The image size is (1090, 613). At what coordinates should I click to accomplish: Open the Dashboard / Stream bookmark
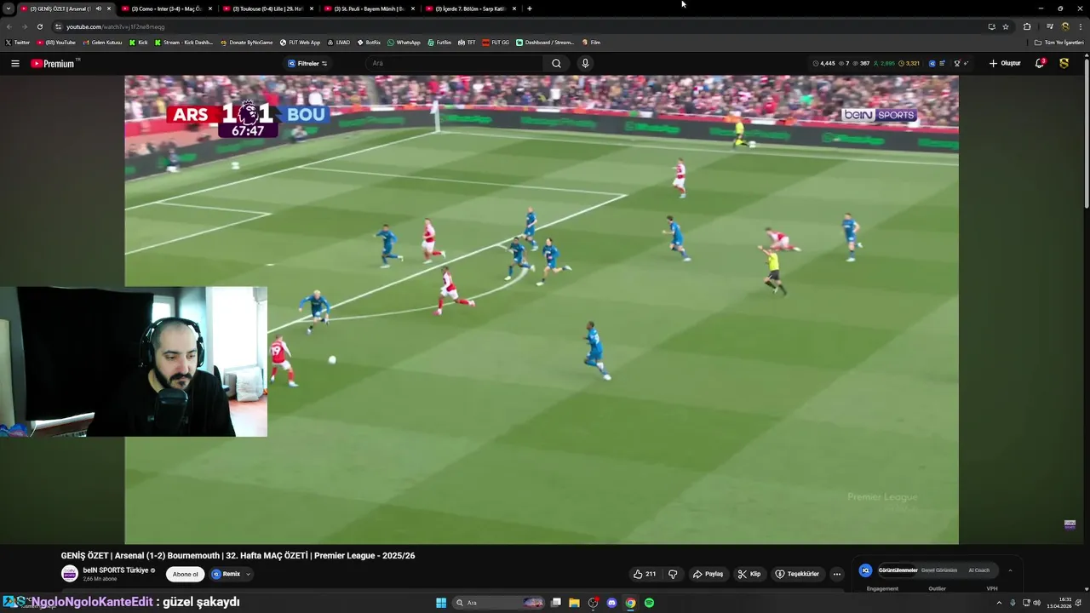click(x=545, y=42)
